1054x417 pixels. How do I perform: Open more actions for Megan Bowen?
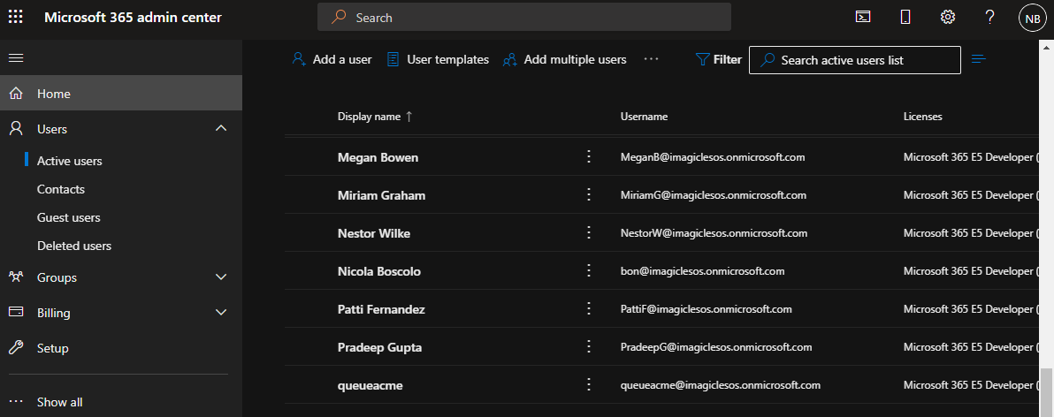click(588, 156)
